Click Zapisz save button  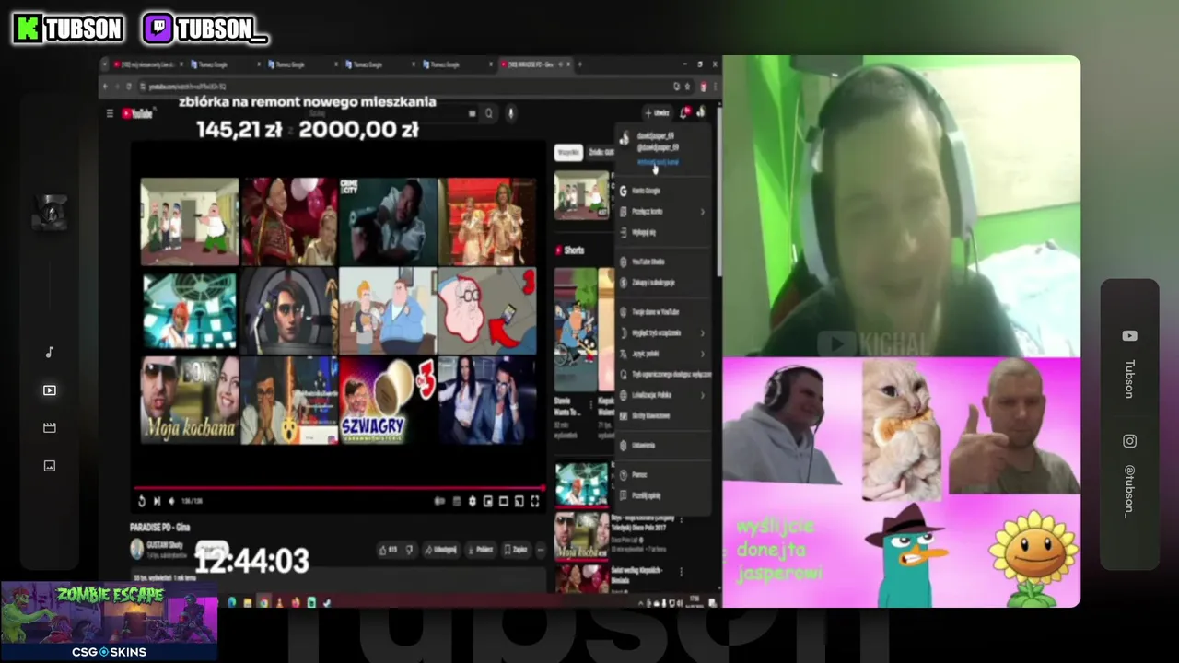pyautogui.click(x=516, y=550)
